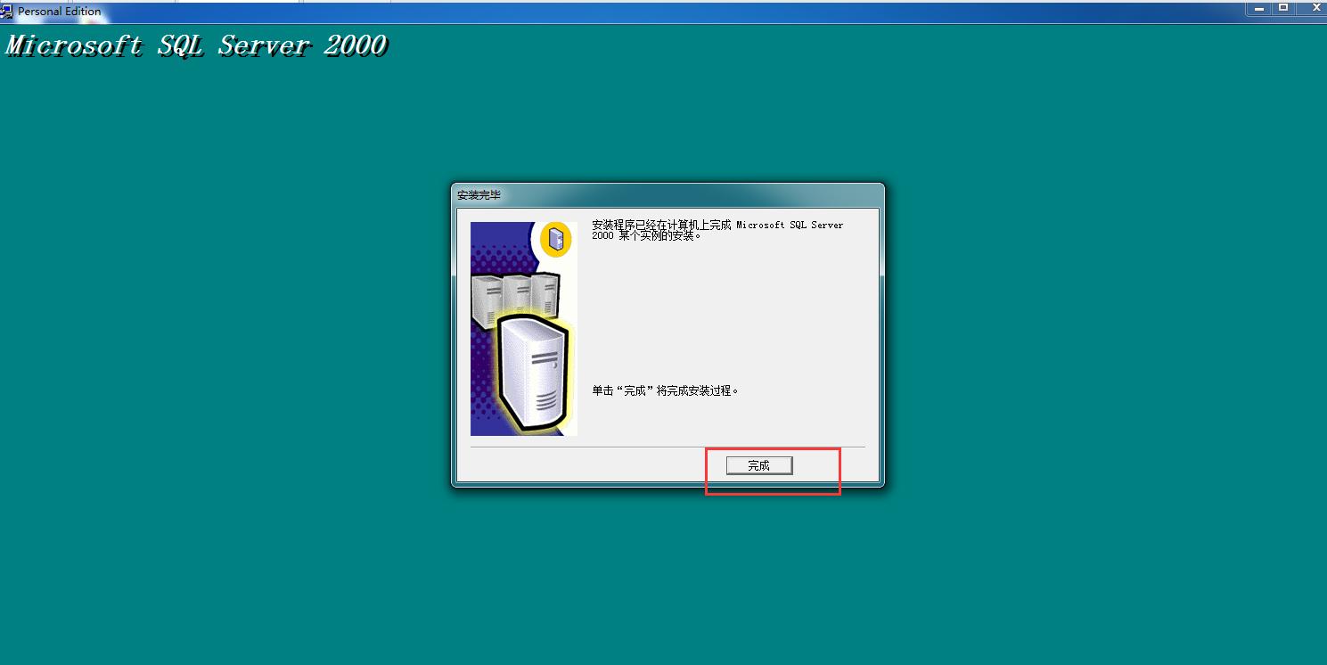This screenshot has width=1327, height=665.
Task: Click the maximize button on the main window
Action: [1285, 7]
